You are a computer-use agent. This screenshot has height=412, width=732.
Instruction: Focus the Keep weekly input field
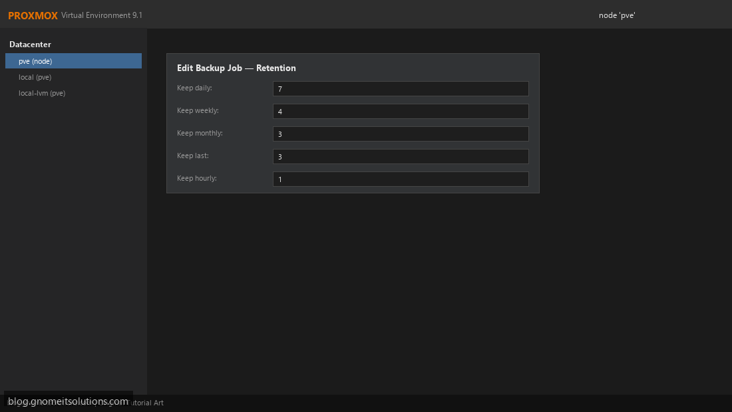pyautogui.click(x=401, y=112)
